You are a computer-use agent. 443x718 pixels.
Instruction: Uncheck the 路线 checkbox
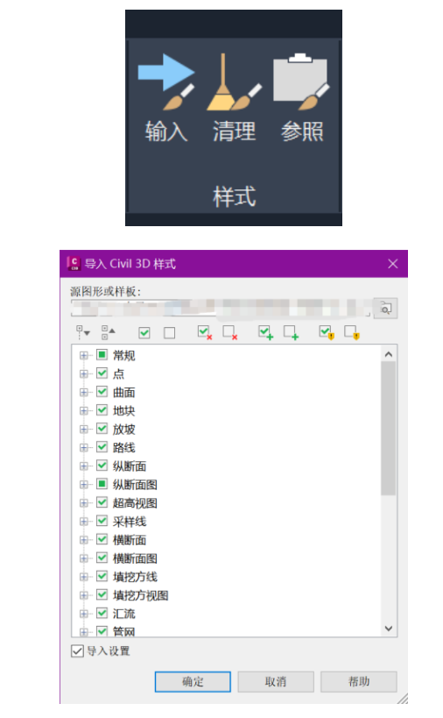click(x=102, y=447)
